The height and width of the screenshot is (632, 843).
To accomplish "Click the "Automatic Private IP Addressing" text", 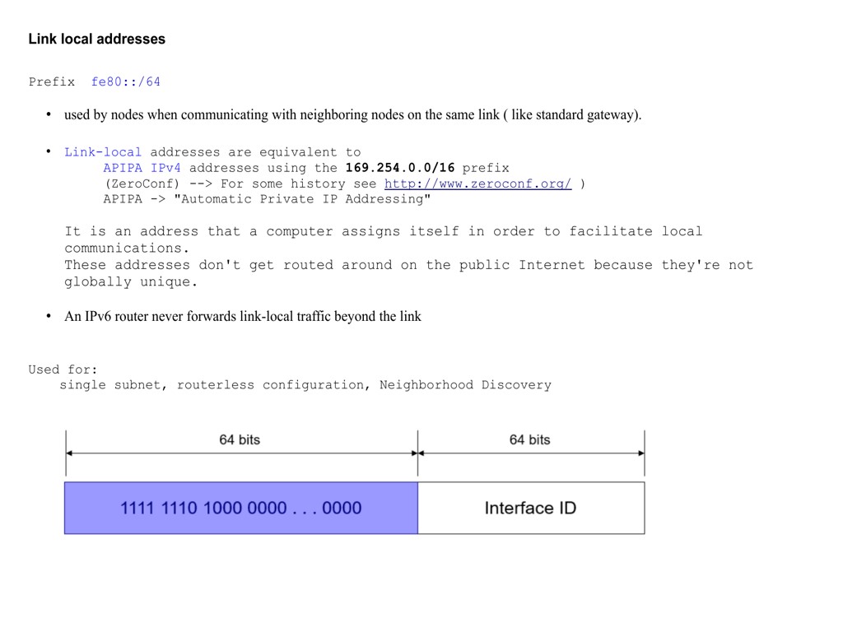I will [x=302, y=199].
